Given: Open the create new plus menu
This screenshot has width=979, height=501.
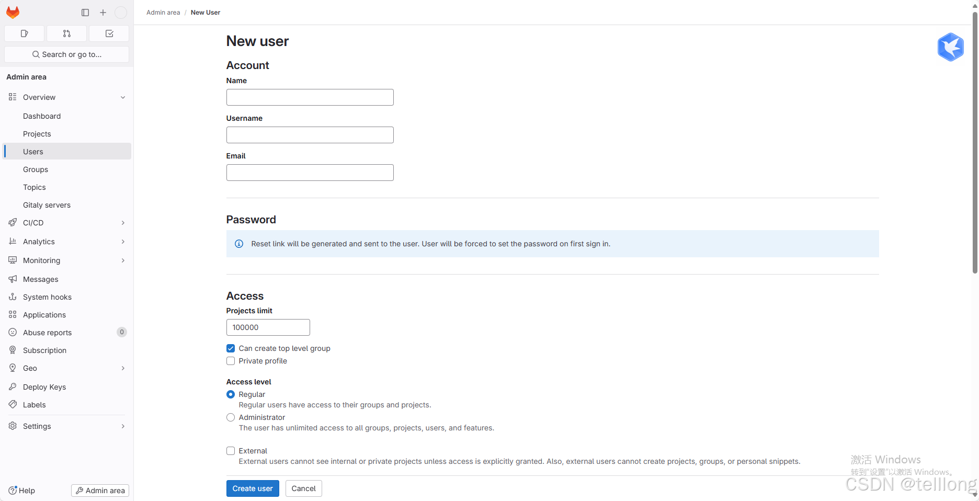Looking at the screenshot, I should click(x=103, y=13).
